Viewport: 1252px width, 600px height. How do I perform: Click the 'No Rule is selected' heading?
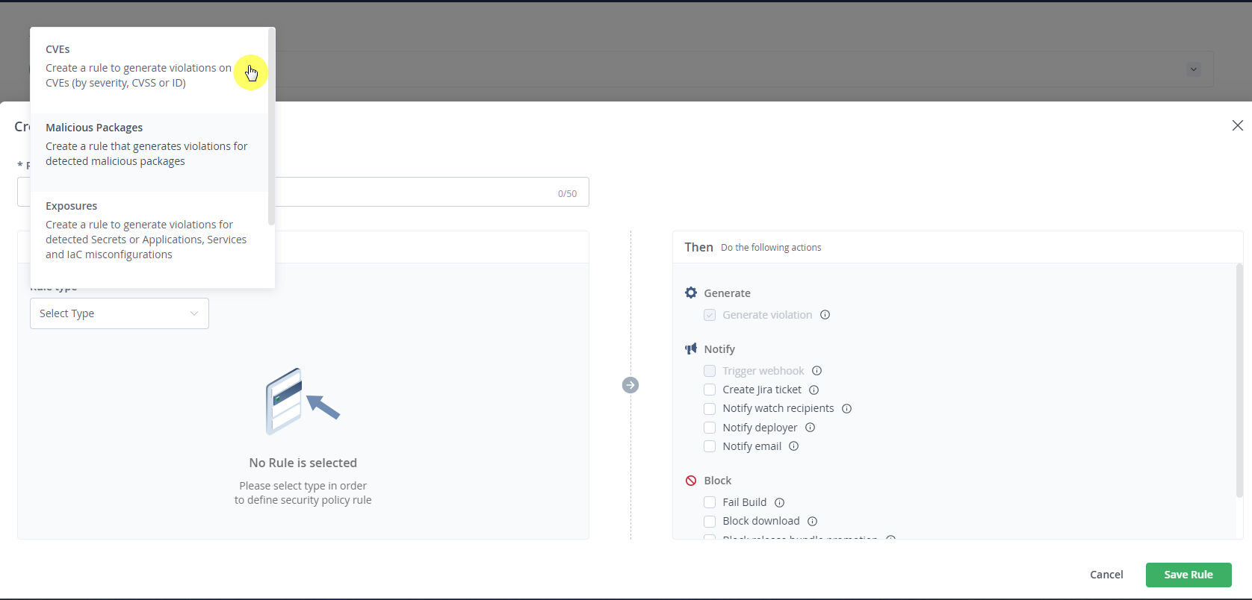(303, 463)
